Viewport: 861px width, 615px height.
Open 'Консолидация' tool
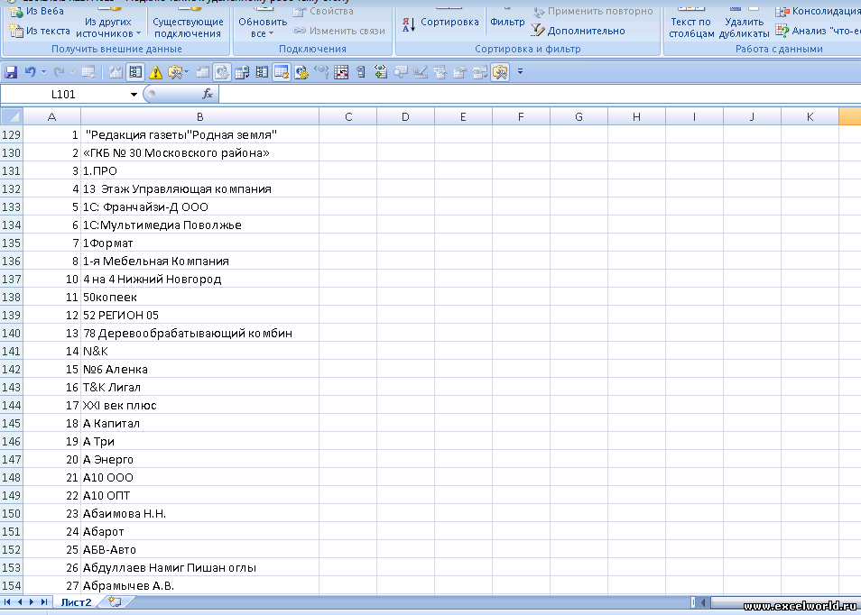[818, 11]
